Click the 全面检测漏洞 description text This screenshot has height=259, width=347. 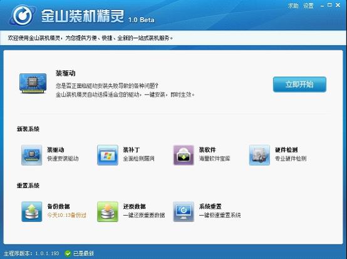tap(138, 159)
